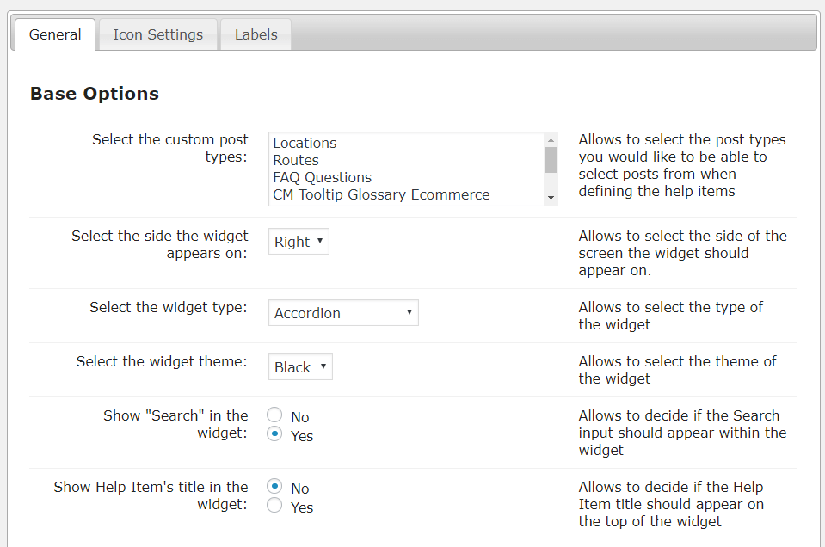This screenshot has height=547, width=825.
Task: Select No for Show Search in widget
Action: [x=274, y=415]
